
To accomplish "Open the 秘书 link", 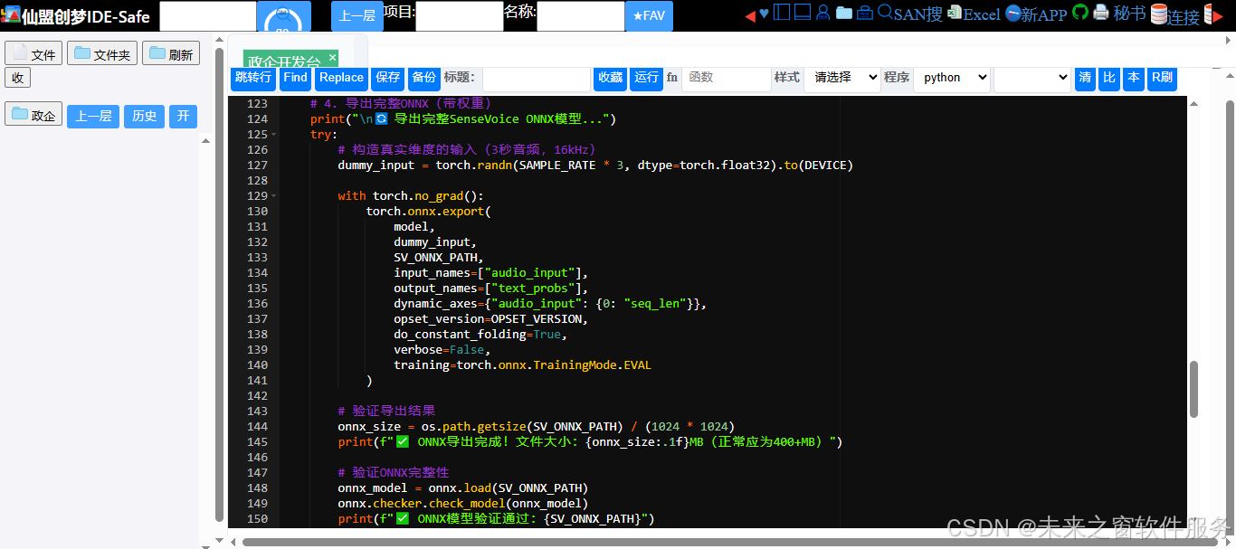I will click(x=1129, y=14).
